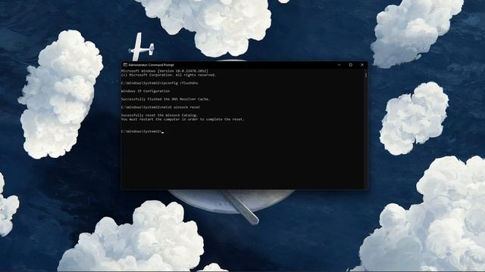Maximize the Administrator Command Prompt window
The width and height of the screenshot is (485, 272).
click(x=350, y=65)
